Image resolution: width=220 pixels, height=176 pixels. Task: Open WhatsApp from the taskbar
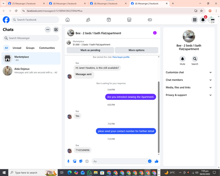[x=89, y=172]
